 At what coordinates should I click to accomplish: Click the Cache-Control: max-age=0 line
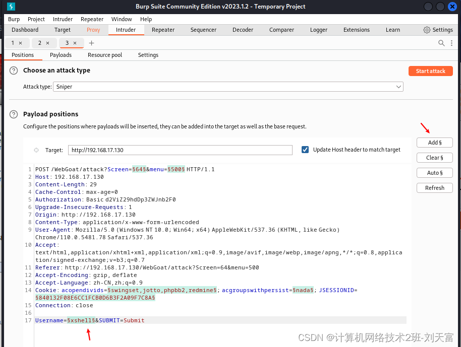click(x=77, y=192)
